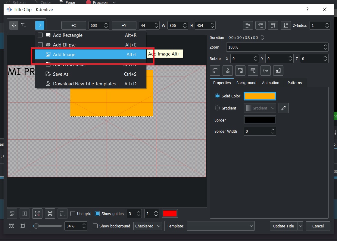Click the question mark help button
Viewport: 337px width, 241px height.
[x=307, y=9]
